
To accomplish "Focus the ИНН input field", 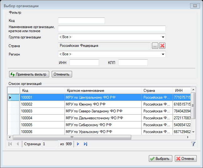I will (x=84, y=62).
